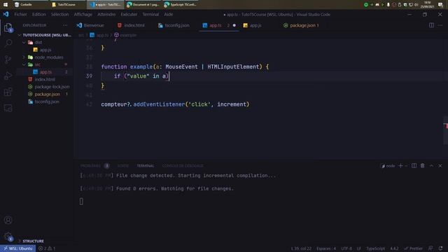The height and width of the screenshot is (252, 448).
Task: Open the notifications bell in the status bar
Action: coord(440,248)
